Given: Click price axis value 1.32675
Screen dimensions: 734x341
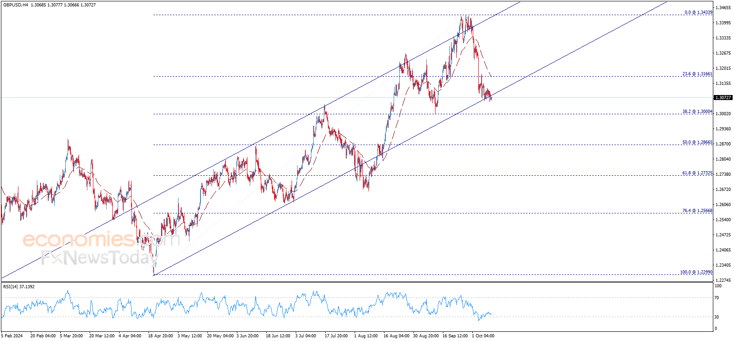Looking at the screenshot, I should tap(723, 53).
